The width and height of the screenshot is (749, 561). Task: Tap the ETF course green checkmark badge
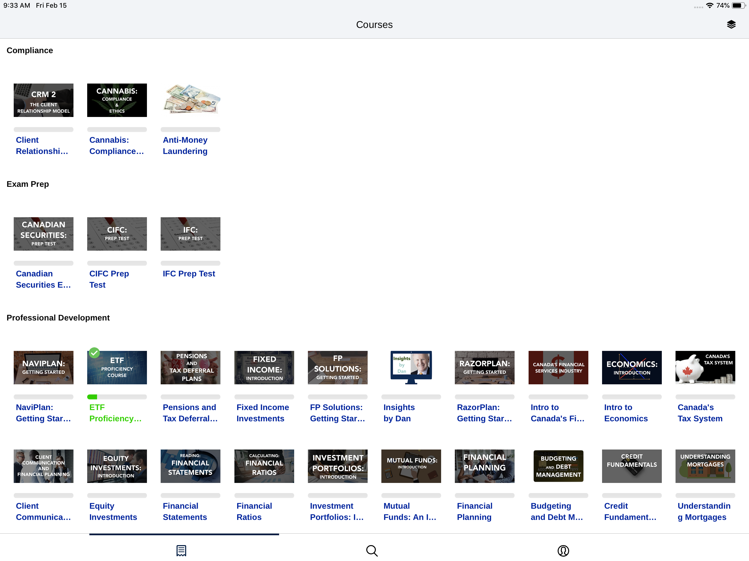(94, 353)
